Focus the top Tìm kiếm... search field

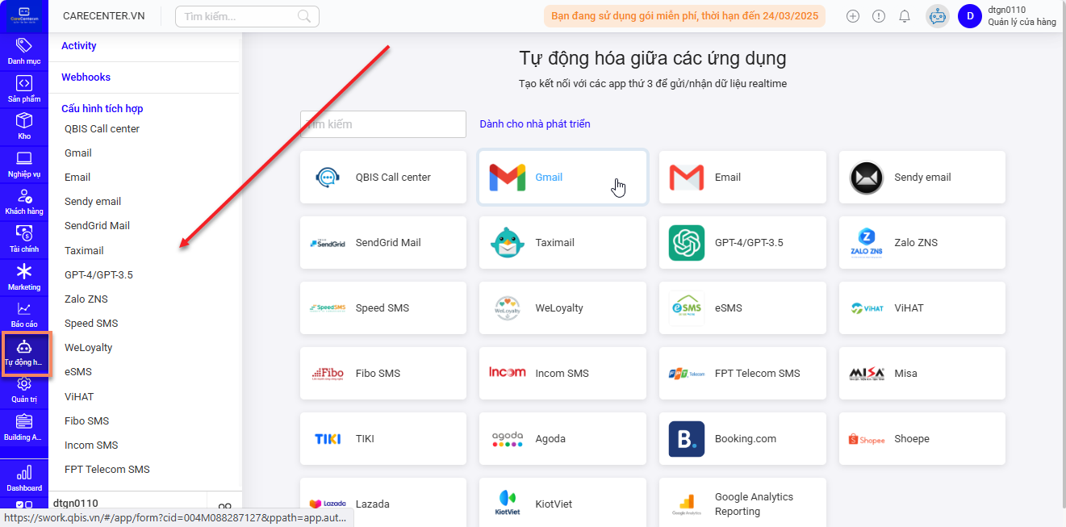(247, 16)
